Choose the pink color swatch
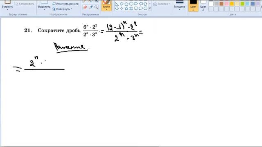 [x=227, y=4]
